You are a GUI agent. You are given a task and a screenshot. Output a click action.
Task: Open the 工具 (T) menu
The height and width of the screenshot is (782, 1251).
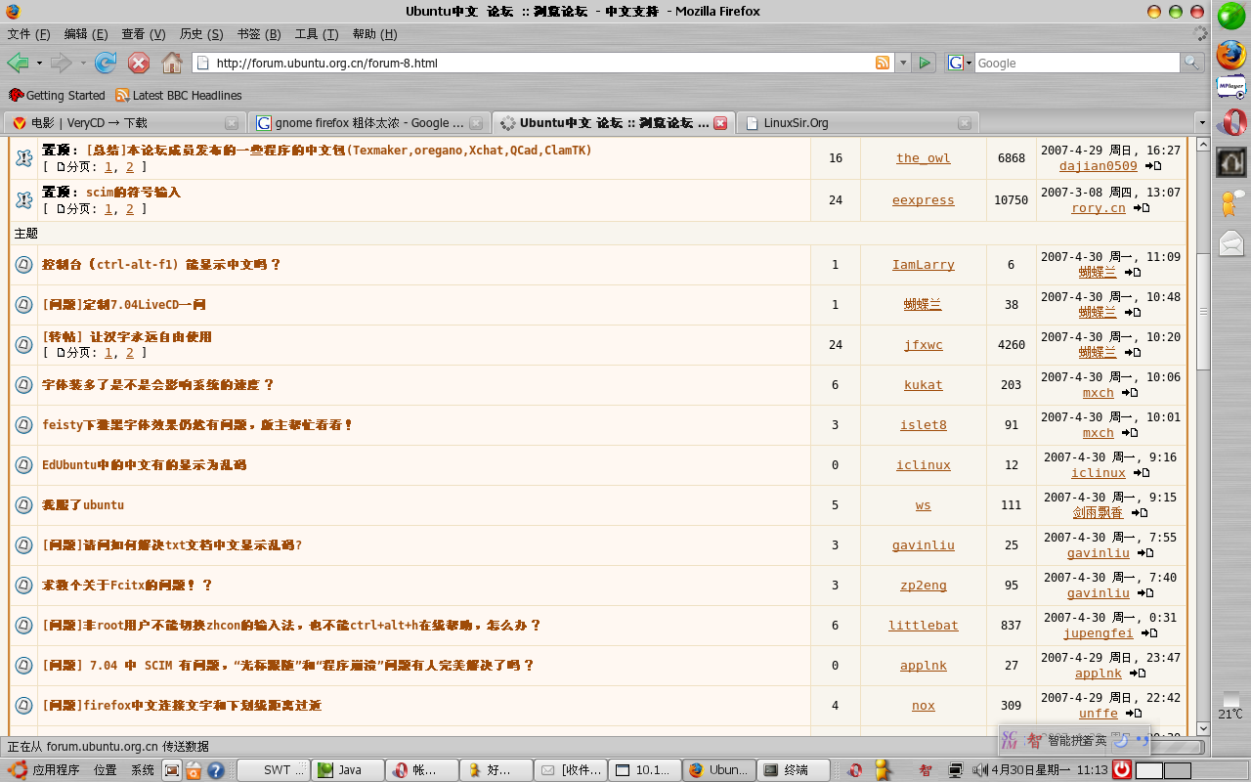click(317, 34)
